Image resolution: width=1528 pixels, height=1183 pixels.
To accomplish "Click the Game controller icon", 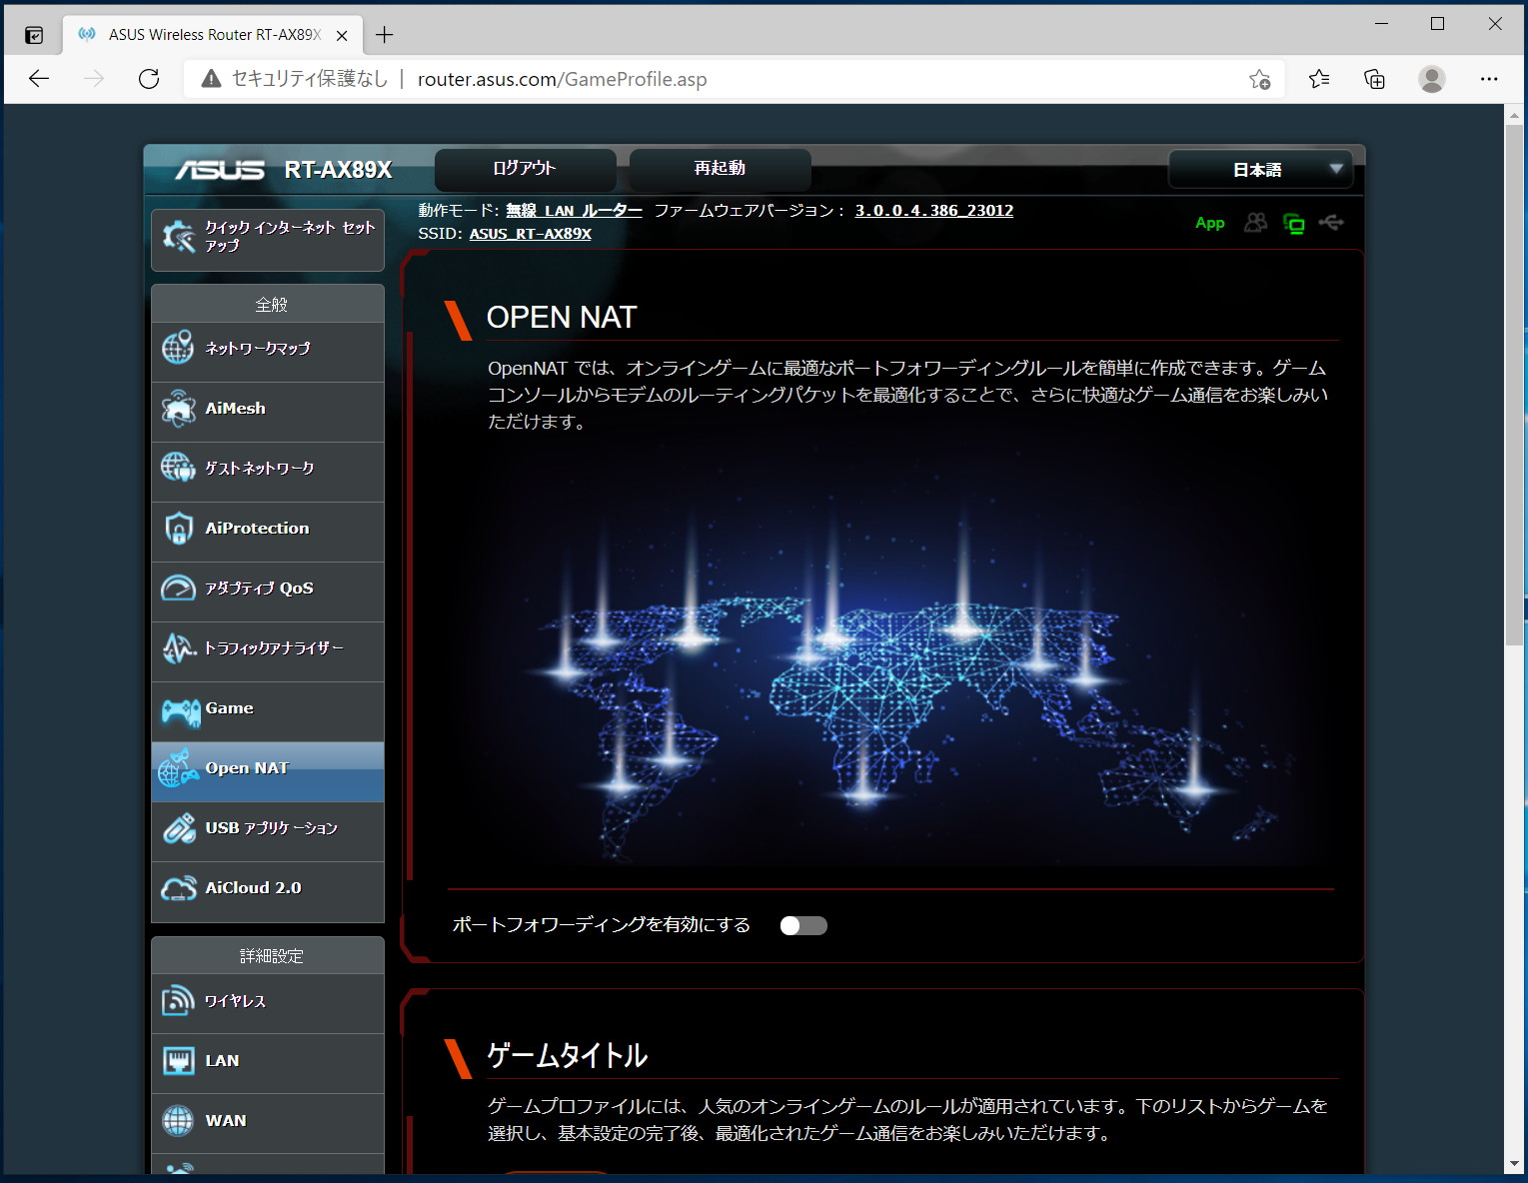I will click(x=180, y=711).
